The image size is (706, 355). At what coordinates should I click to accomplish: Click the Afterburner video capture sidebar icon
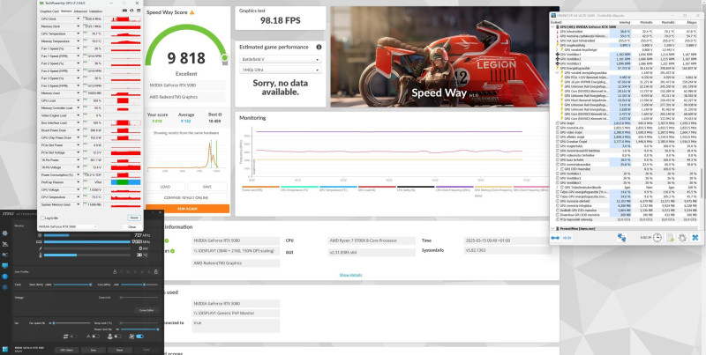(x=5, y=255)
